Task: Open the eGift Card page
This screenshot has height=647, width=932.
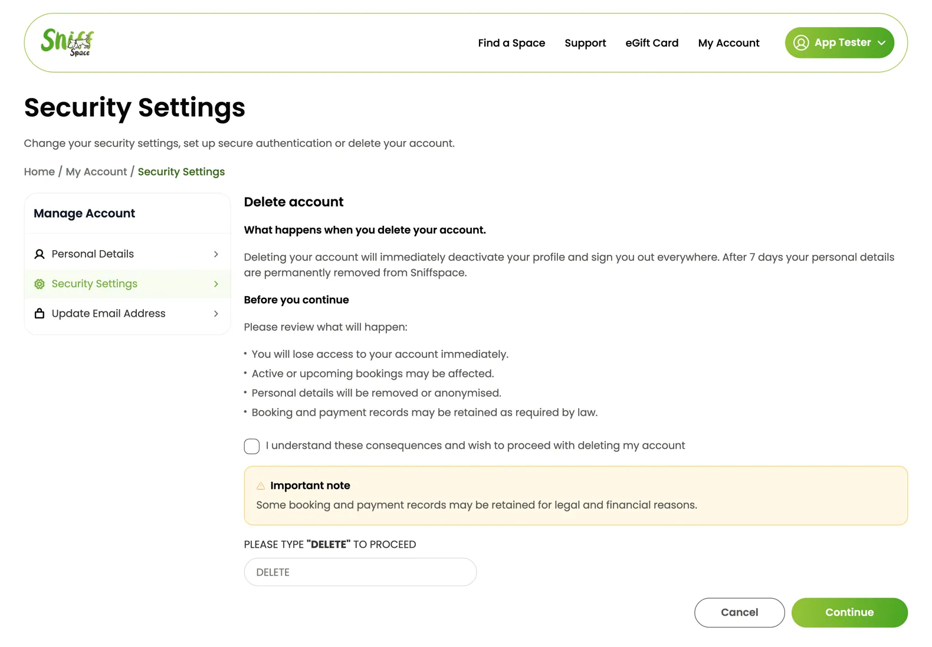Action: (x=652, y=43)
